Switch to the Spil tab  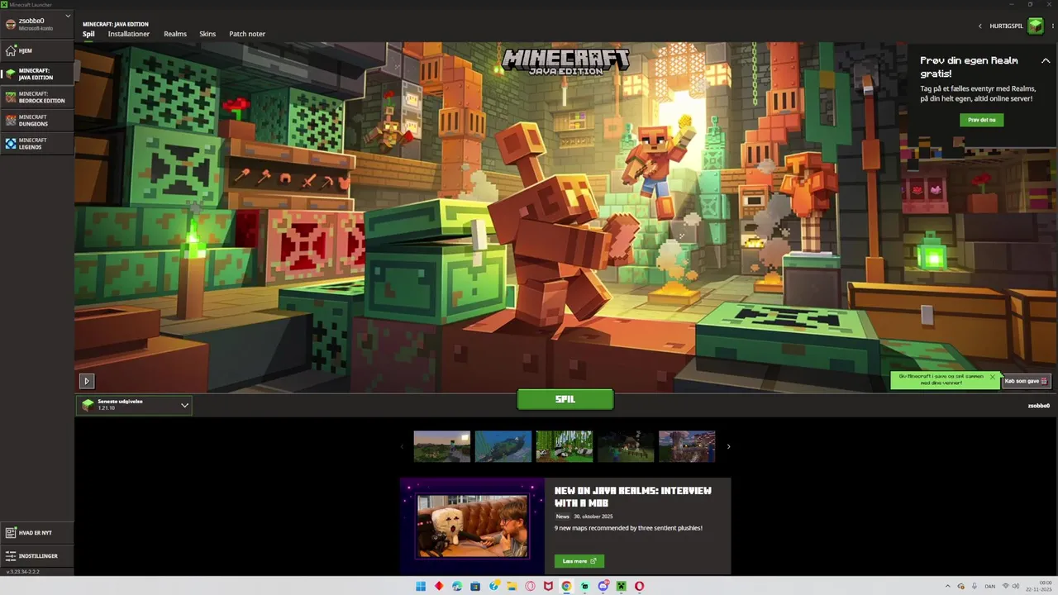pos(88,34)
